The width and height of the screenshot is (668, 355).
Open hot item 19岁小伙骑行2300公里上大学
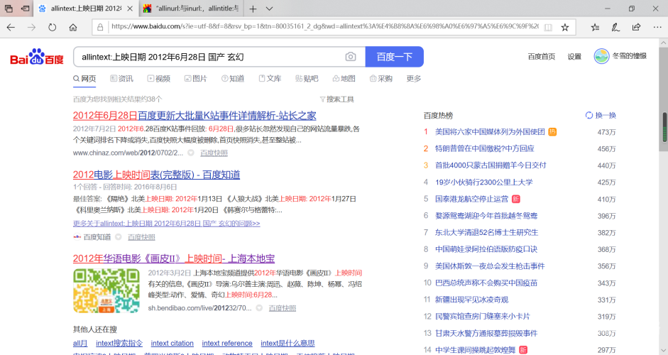click(483, 182)
